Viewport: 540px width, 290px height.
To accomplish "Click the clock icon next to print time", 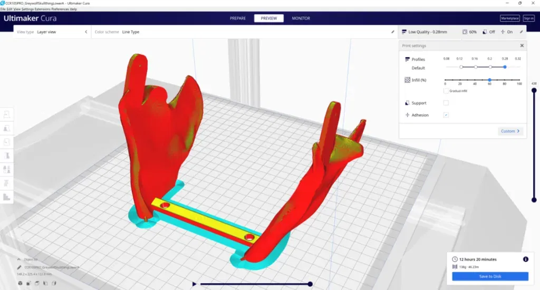I will [x=455, y=259].
